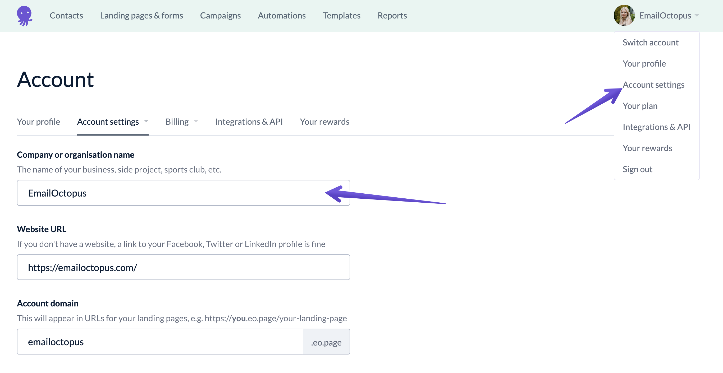Open the Campaigns section

[x=220, y=15]
